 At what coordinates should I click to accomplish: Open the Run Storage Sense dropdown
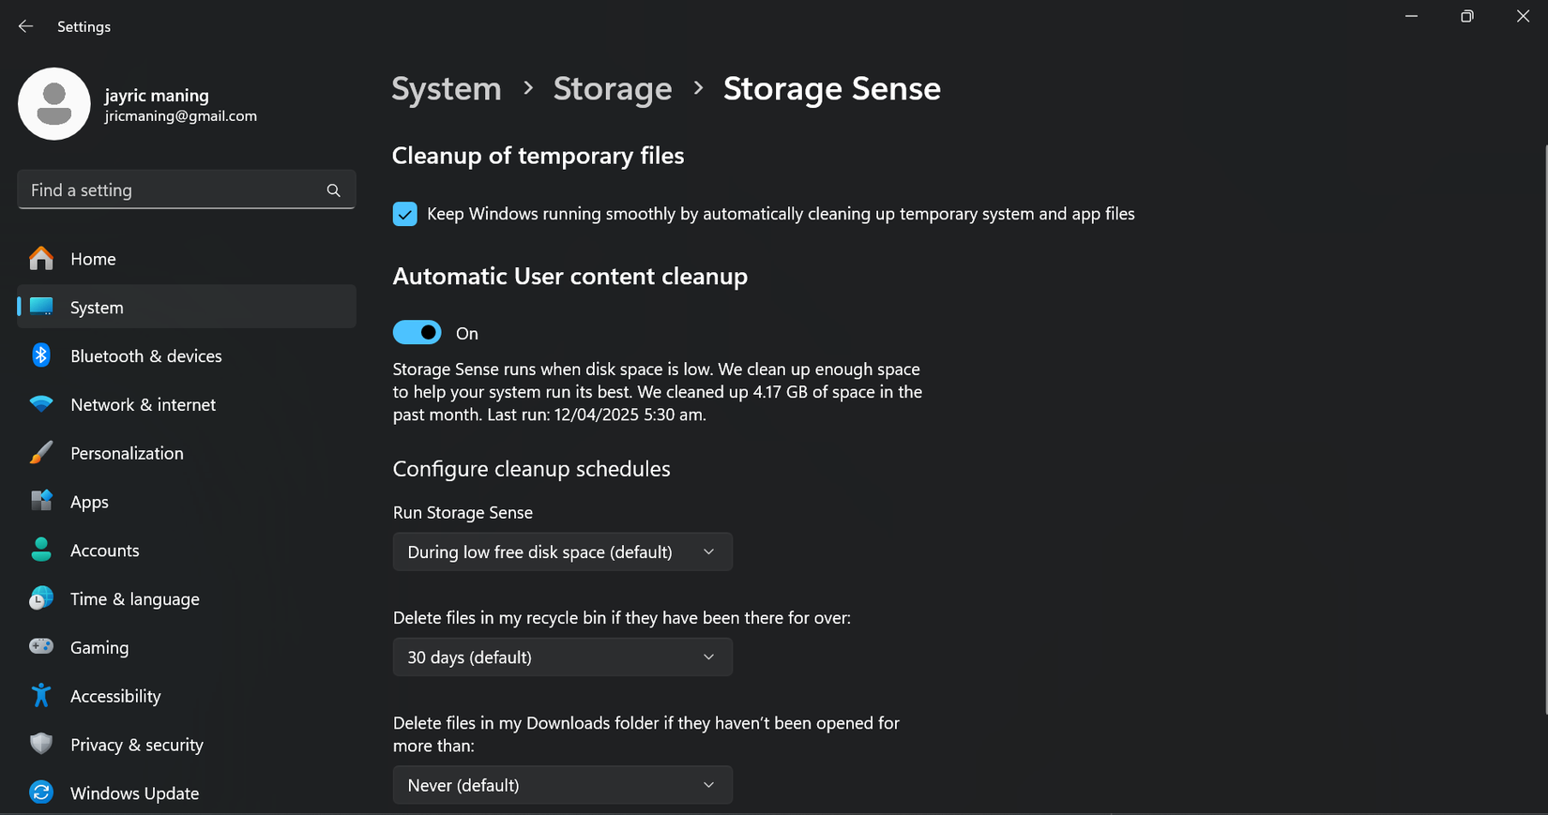click(562, 551)
